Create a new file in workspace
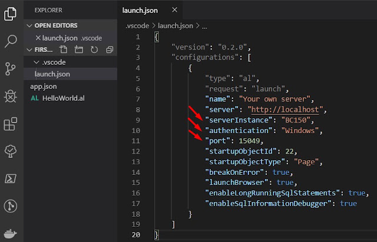Screen dimensions: 377x242 64,49
